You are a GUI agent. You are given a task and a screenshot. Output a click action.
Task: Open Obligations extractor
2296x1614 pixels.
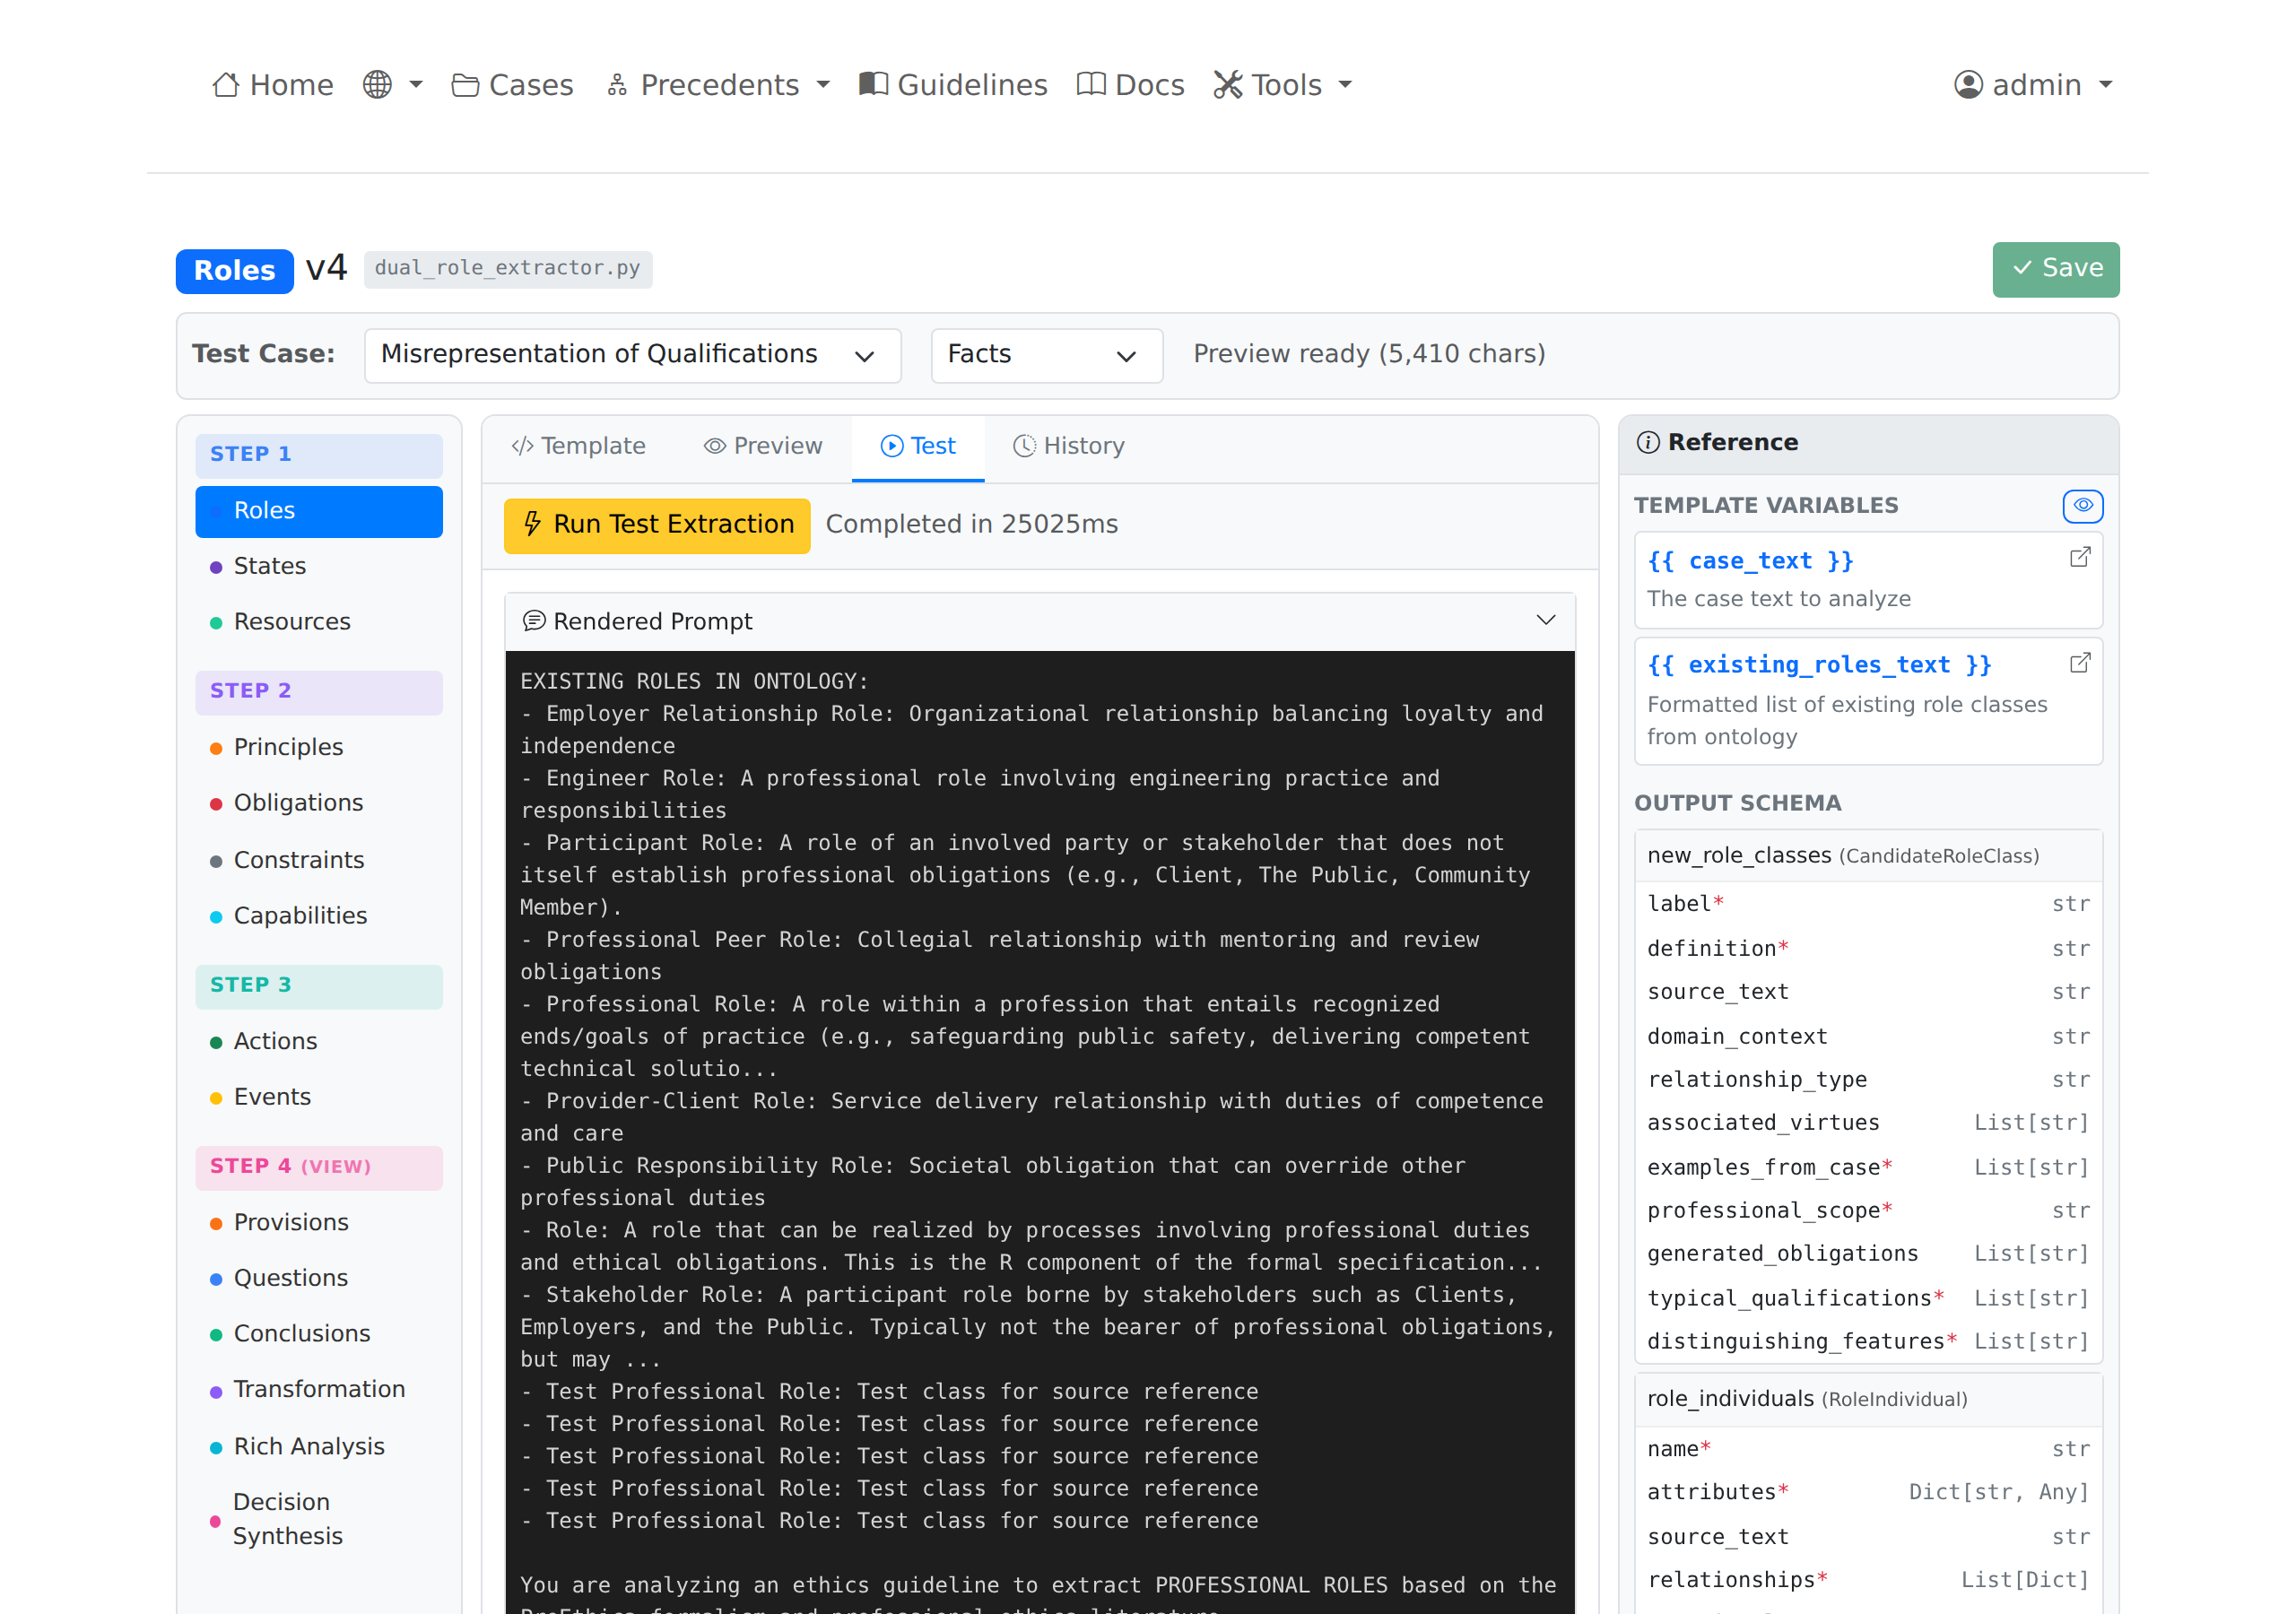pos(319,804)
